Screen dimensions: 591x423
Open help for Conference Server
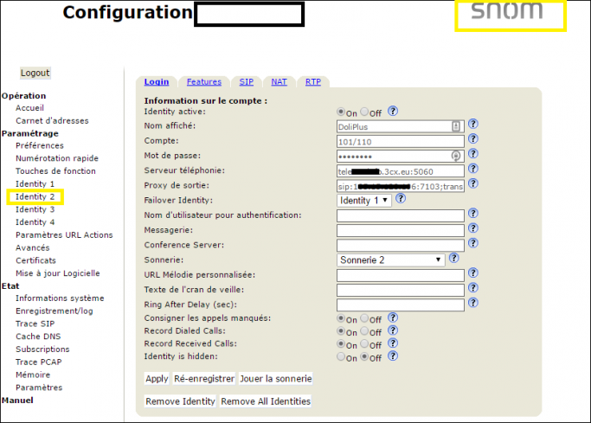click(x=473, y=243)
